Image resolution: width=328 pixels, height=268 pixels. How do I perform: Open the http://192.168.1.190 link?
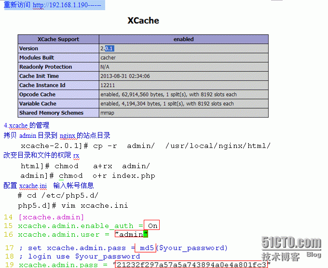(60, 5)
